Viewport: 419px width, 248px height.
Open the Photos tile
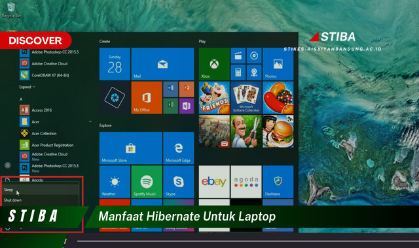(x=278, y=64)
